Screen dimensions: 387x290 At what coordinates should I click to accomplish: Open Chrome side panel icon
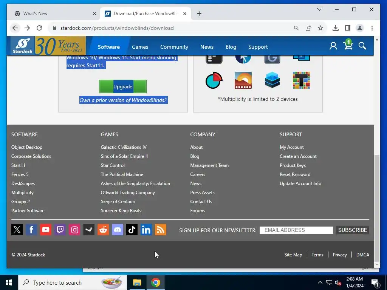pos(348,28)
